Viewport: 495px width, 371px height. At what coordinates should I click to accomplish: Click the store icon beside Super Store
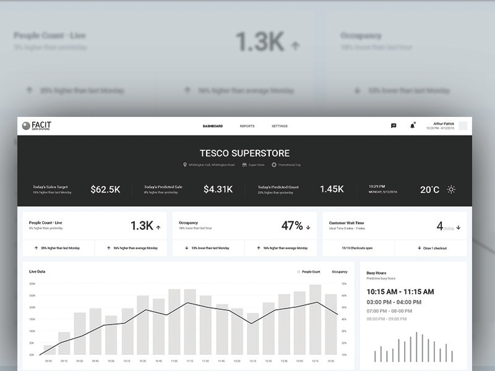(x=244, y=164)
